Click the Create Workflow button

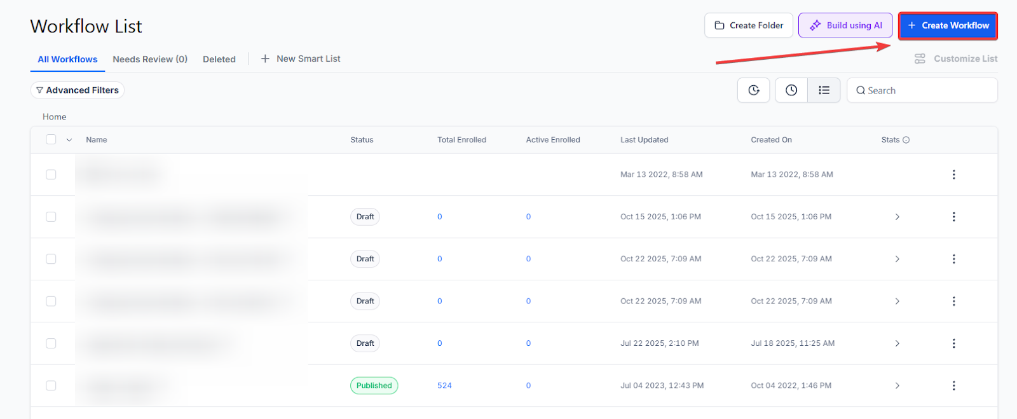tap(948, 25)
